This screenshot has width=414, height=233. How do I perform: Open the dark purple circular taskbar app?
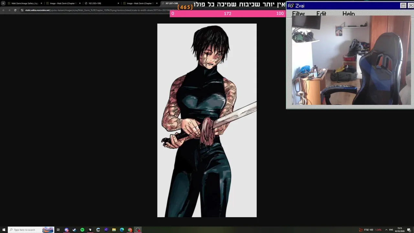click(x=106, y=230)
